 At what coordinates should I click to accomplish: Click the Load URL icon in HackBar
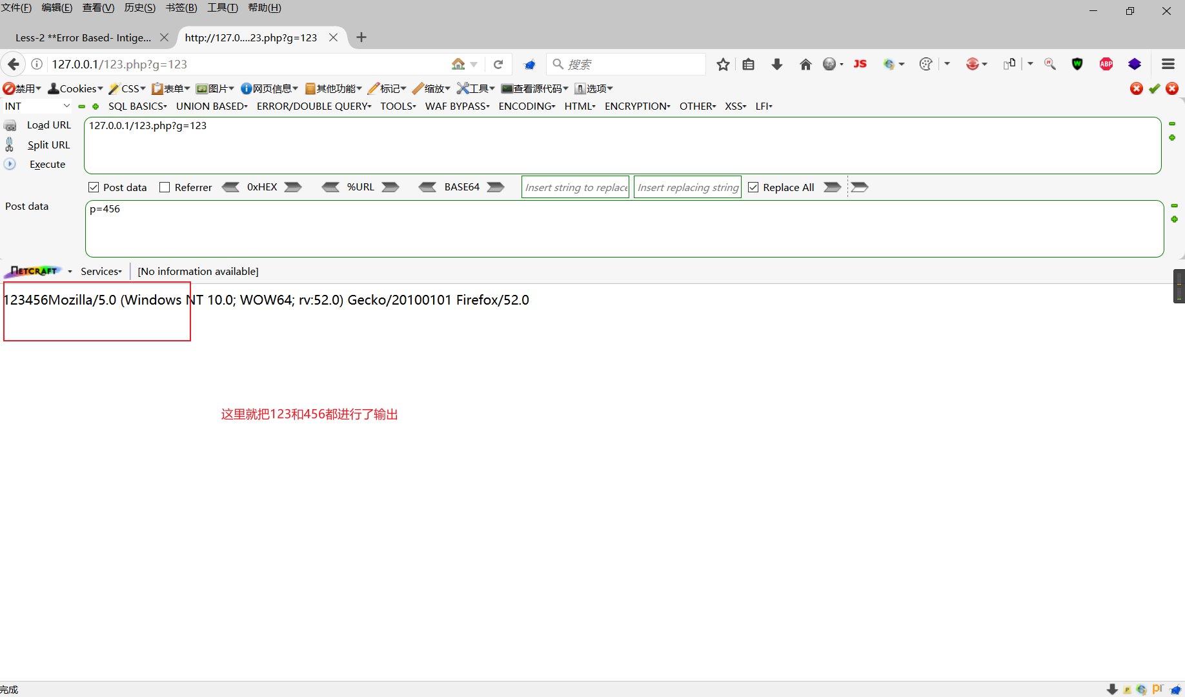coord(10,125)
